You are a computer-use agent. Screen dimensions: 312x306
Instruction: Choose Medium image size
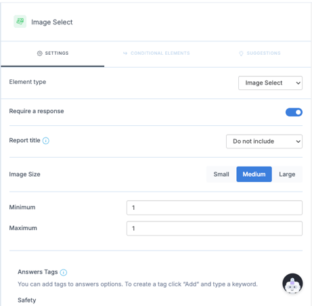[254, 174]
